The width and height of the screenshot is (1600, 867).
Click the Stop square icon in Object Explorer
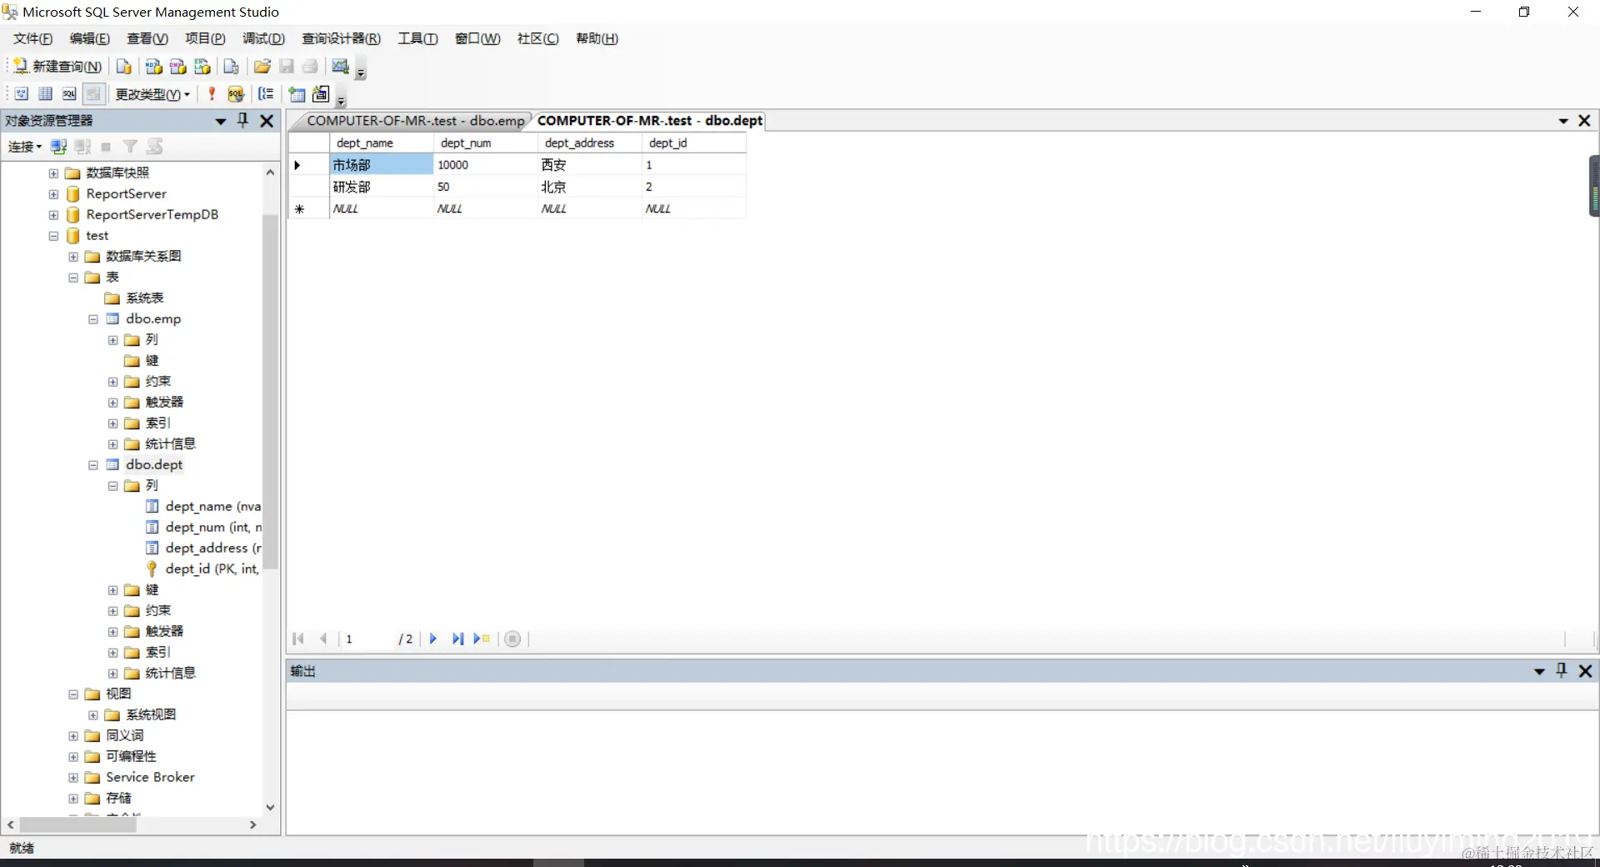click(x=106, y=147)
